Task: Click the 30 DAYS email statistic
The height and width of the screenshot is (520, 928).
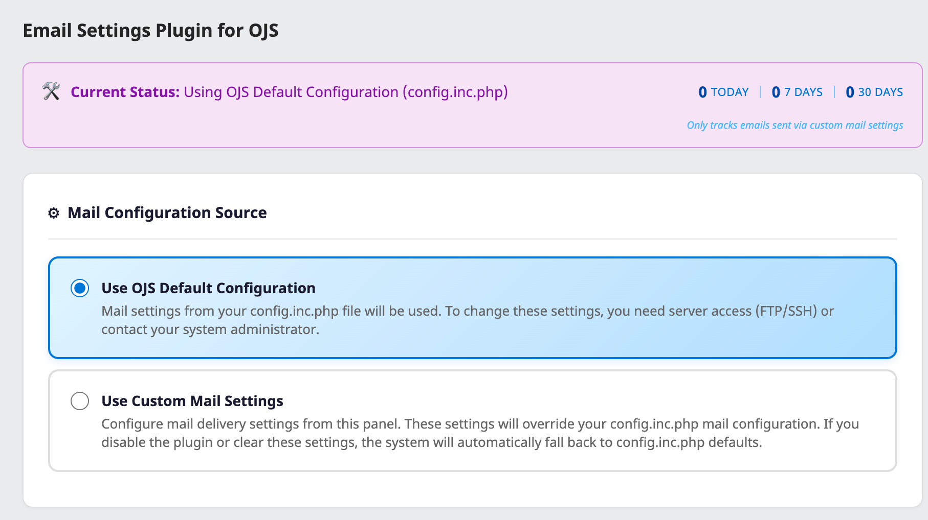Action: click(874, 92)
